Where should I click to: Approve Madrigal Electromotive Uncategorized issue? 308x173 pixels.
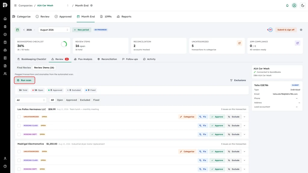tap(217, 151)
